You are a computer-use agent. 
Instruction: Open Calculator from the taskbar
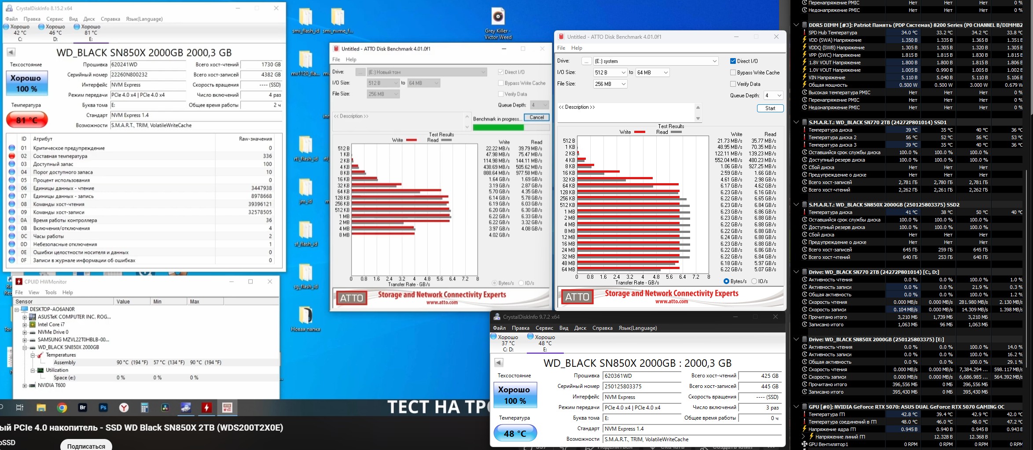tap(144, 408)
